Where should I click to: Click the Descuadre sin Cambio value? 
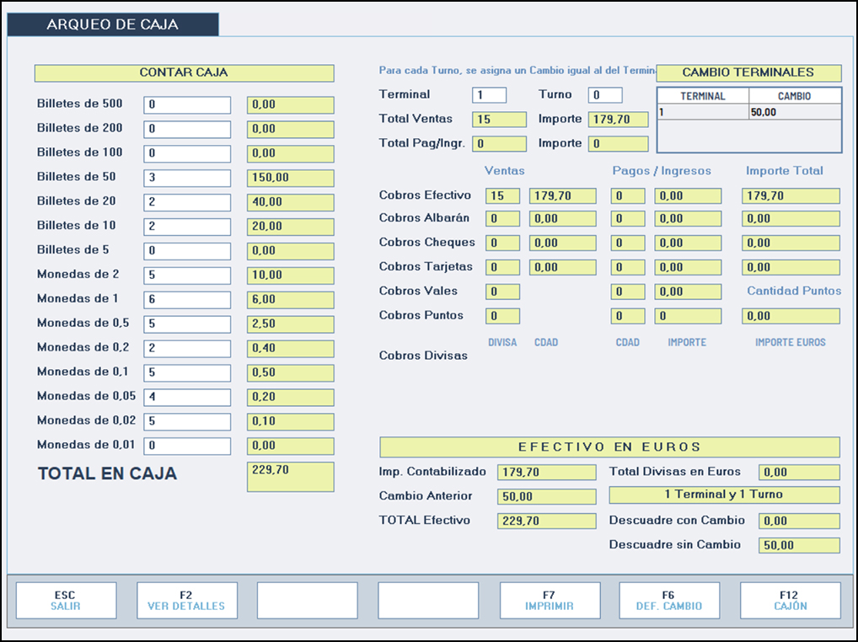click(799, 545)
